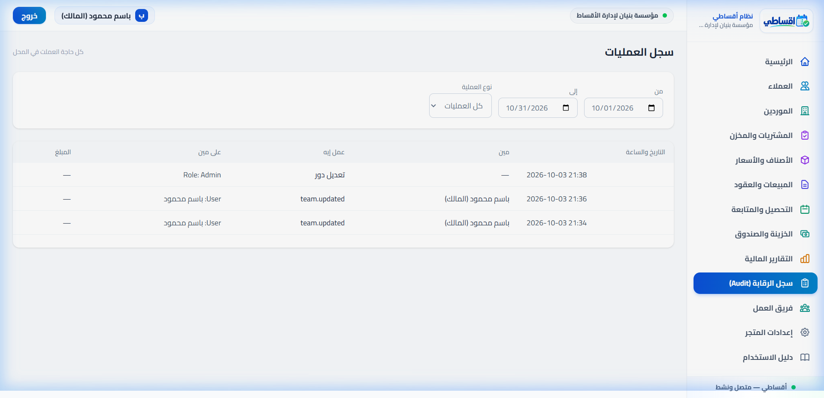Click the box icon beside الأصناف والأسعار
Screen dimensions: 824x398
coord(805,160)
